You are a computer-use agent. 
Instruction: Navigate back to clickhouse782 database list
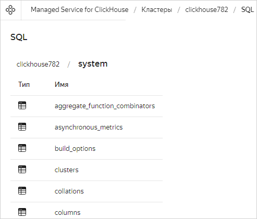[38, 64]
